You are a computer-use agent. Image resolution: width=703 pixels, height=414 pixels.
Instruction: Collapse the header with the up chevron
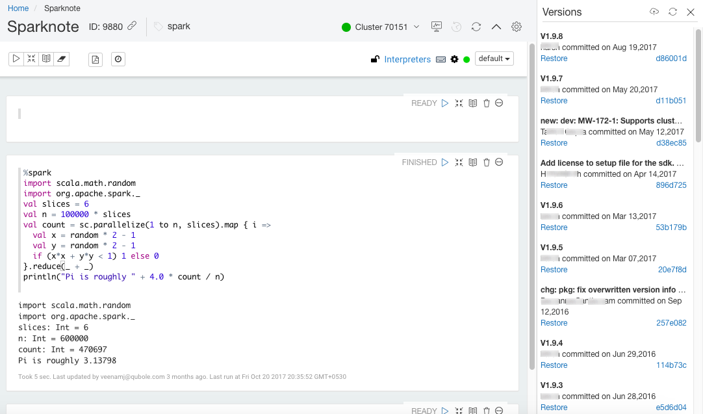tap(496, 27)
